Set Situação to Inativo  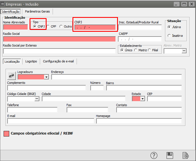169,36
